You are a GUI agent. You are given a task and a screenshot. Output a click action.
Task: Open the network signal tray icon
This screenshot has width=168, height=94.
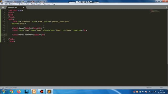click(x=149, y=92)
